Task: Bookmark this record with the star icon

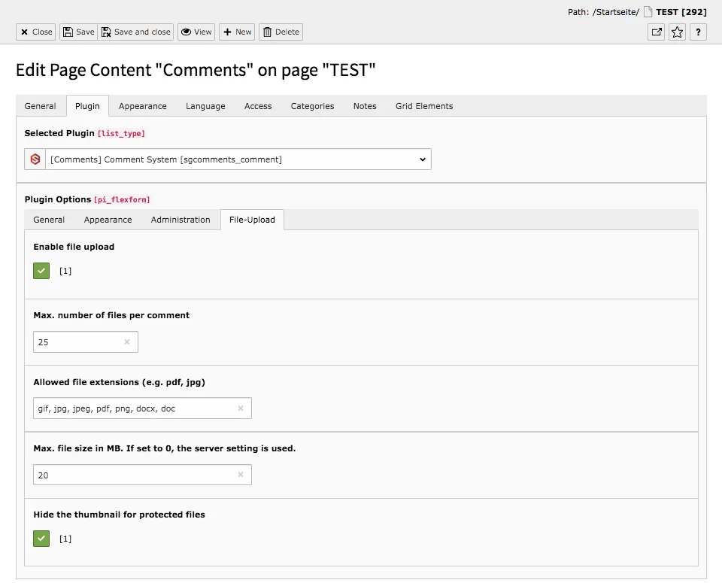Action: tap(676, 32)
